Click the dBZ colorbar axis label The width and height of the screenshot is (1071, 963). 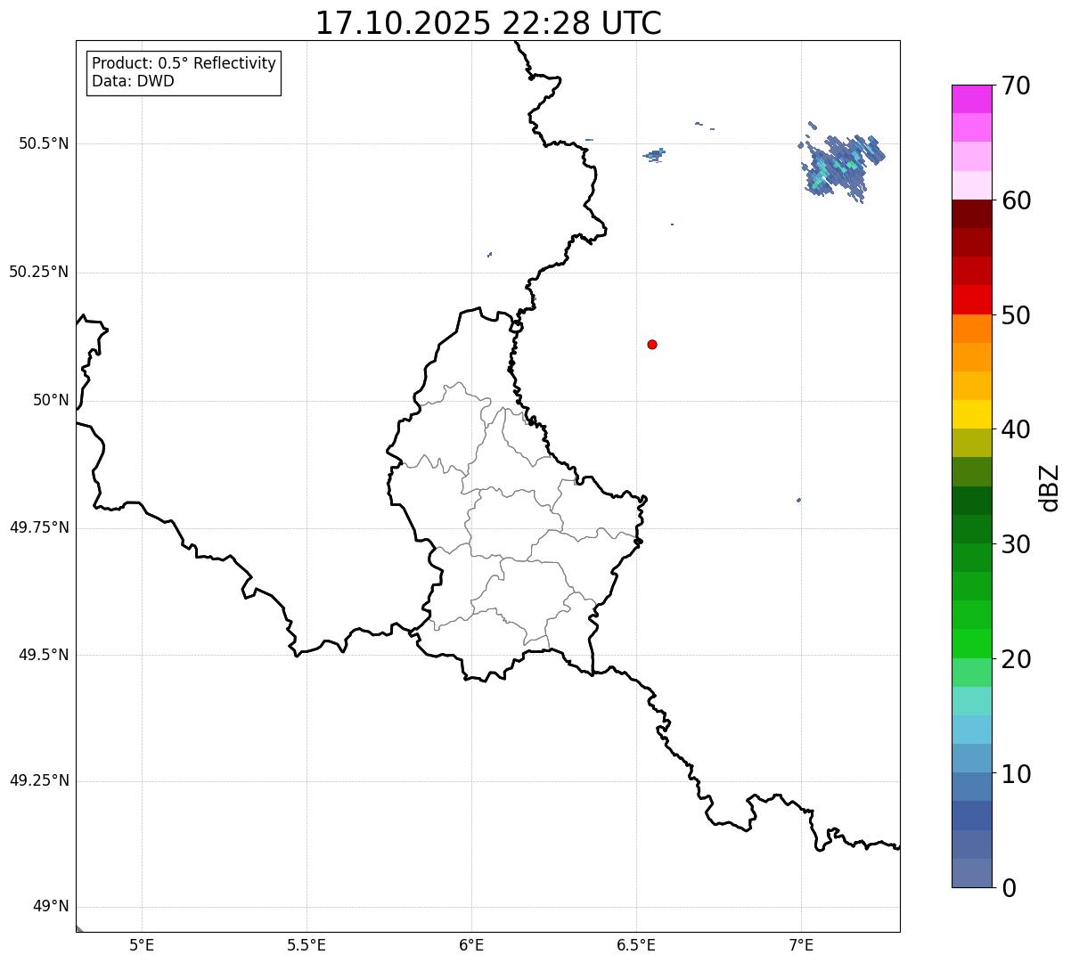[x=1050, y=487]
